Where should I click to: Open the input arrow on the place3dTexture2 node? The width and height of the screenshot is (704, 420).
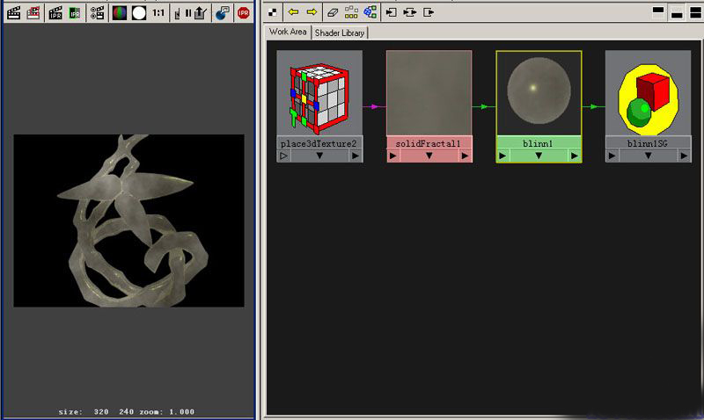tap(283, 156)
